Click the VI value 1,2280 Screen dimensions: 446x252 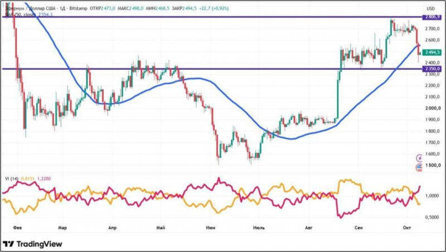click(x=44, y=178)
